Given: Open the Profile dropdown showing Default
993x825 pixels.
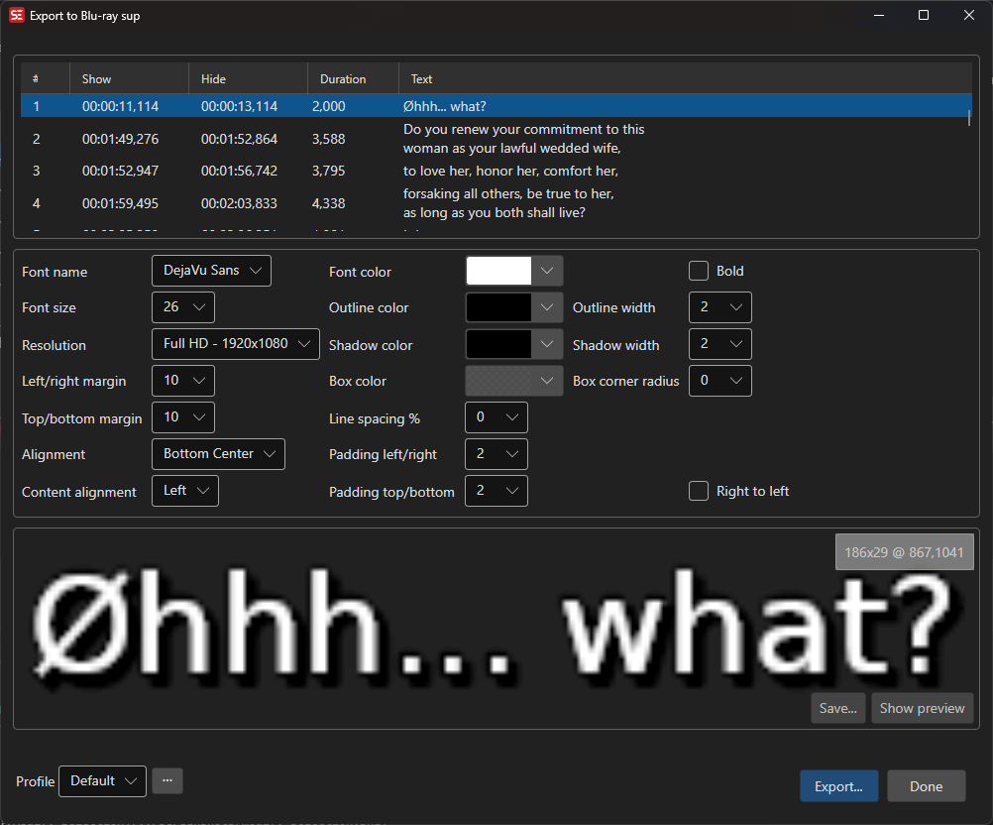Looking at the screenshot, I should coord(102,781).
